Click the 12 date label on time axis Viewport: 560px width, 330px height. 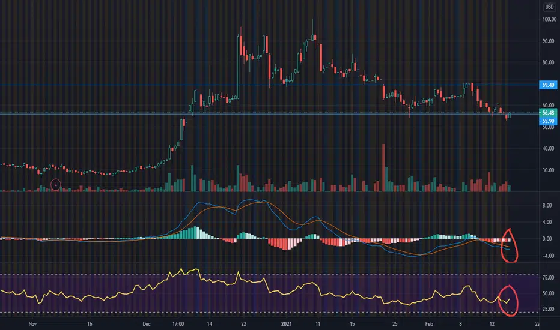[x=492, y=324]
